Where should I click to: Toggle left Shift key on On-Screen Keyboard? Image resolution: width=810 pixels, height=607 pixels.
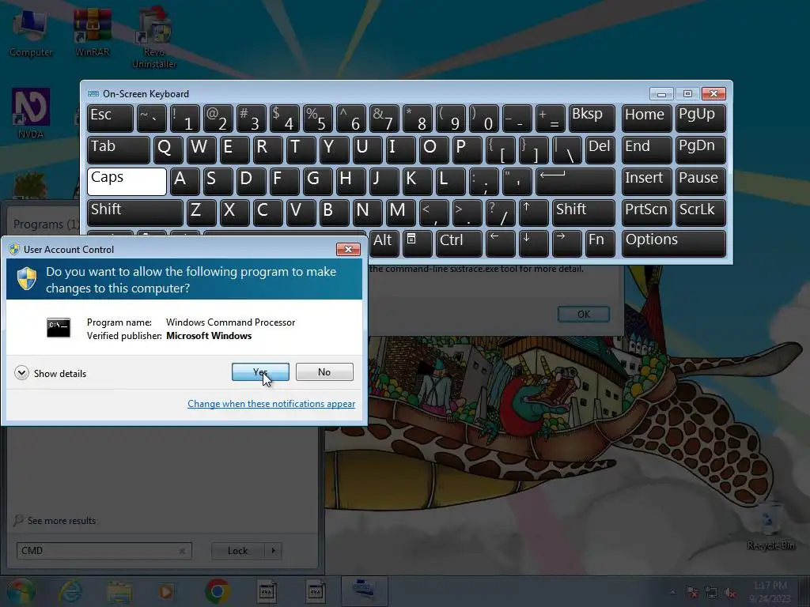134,213
